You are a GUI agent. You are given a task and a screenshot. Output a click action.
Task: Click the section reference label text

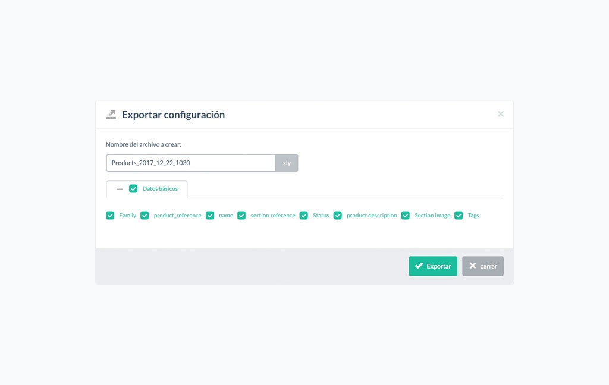coord(272,216)
